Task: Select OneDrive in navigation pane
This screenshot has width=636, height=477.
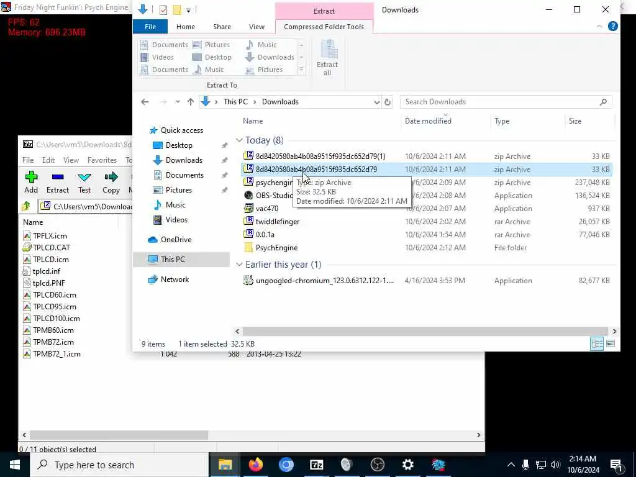Action: (176, 240)
